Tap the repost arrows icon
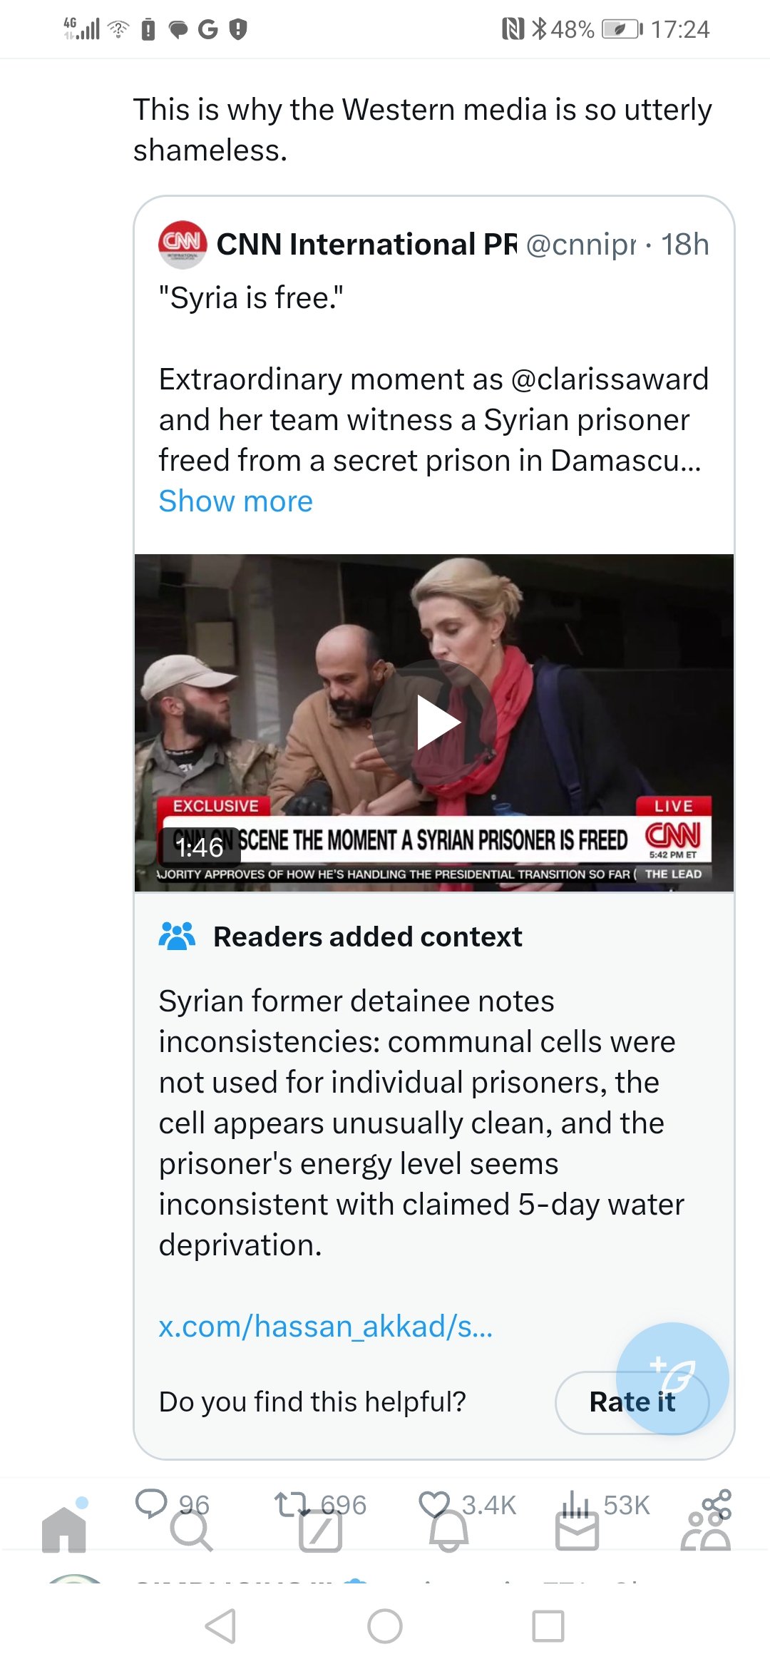Viewport: 770px width, 1669px height. click(293, 1504)
